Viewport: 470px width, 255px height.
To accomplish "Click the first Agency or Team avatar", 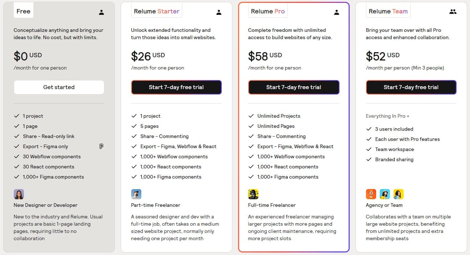I will (371, 194).
